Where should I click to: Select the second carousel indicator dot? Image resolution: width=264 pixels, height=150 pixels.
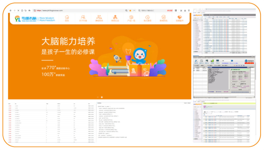(x=102, y=97)
